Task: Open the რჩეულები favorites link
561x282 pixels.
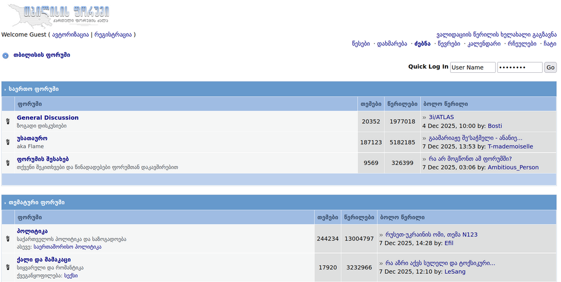Action: click(522, 44)
